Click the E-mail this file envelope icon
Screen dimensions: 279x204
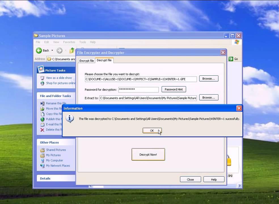click(42, 124)
